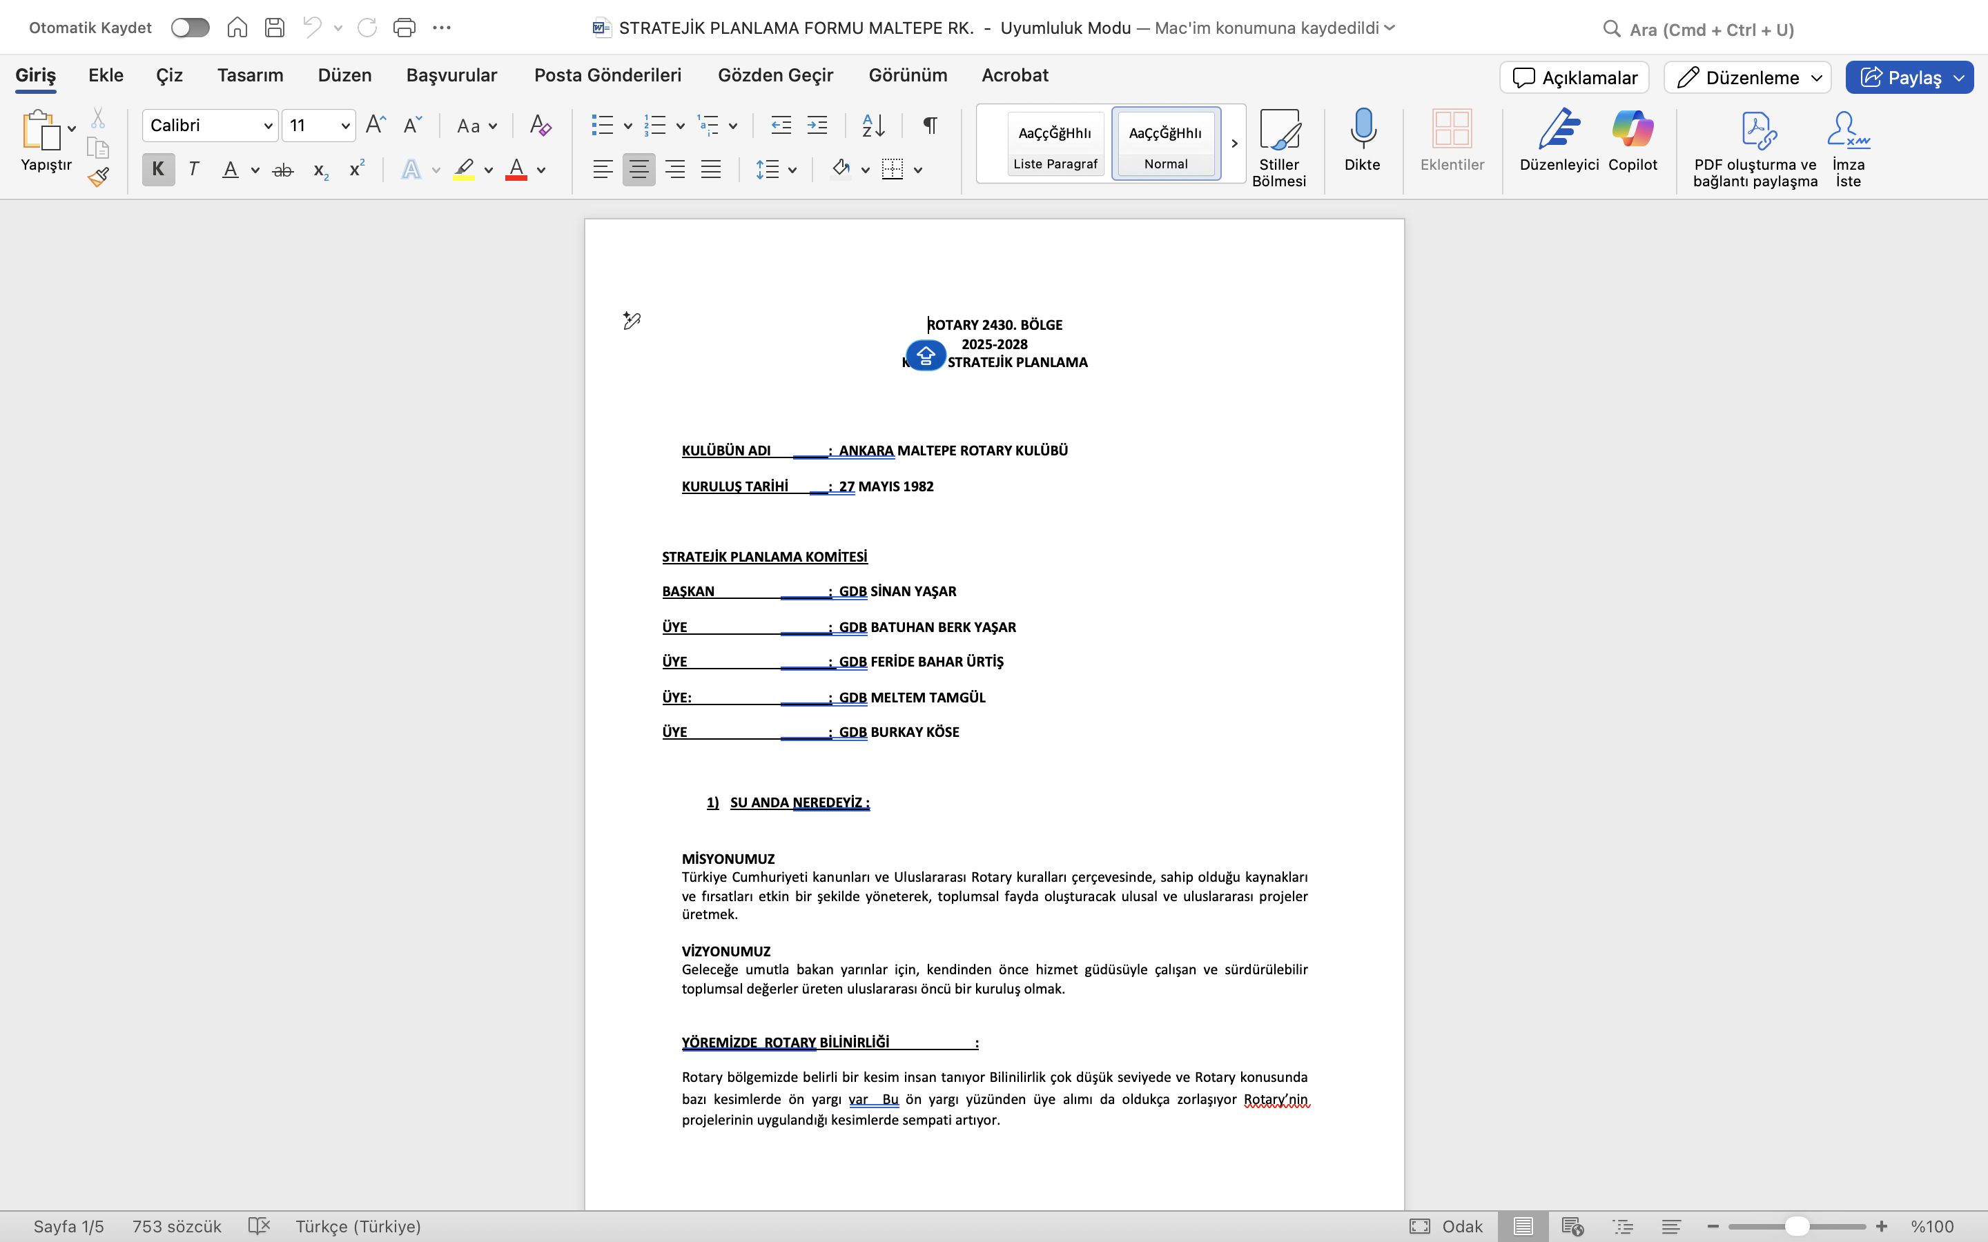Click the print icon in title bar
This screenshot has height=1242, width=1988.
click(405, 28)
